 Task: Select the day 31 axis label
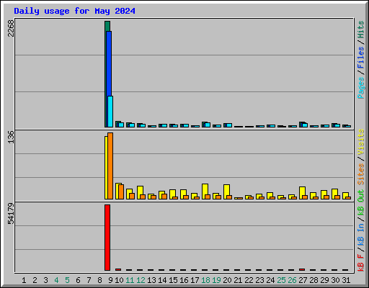(346, 280)
